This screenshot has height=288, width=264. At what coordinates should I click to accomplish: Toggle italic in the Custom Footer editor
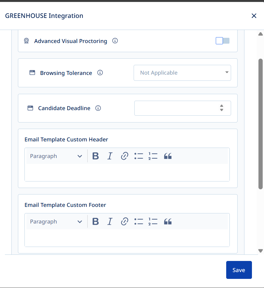click(x=110, y=222)
